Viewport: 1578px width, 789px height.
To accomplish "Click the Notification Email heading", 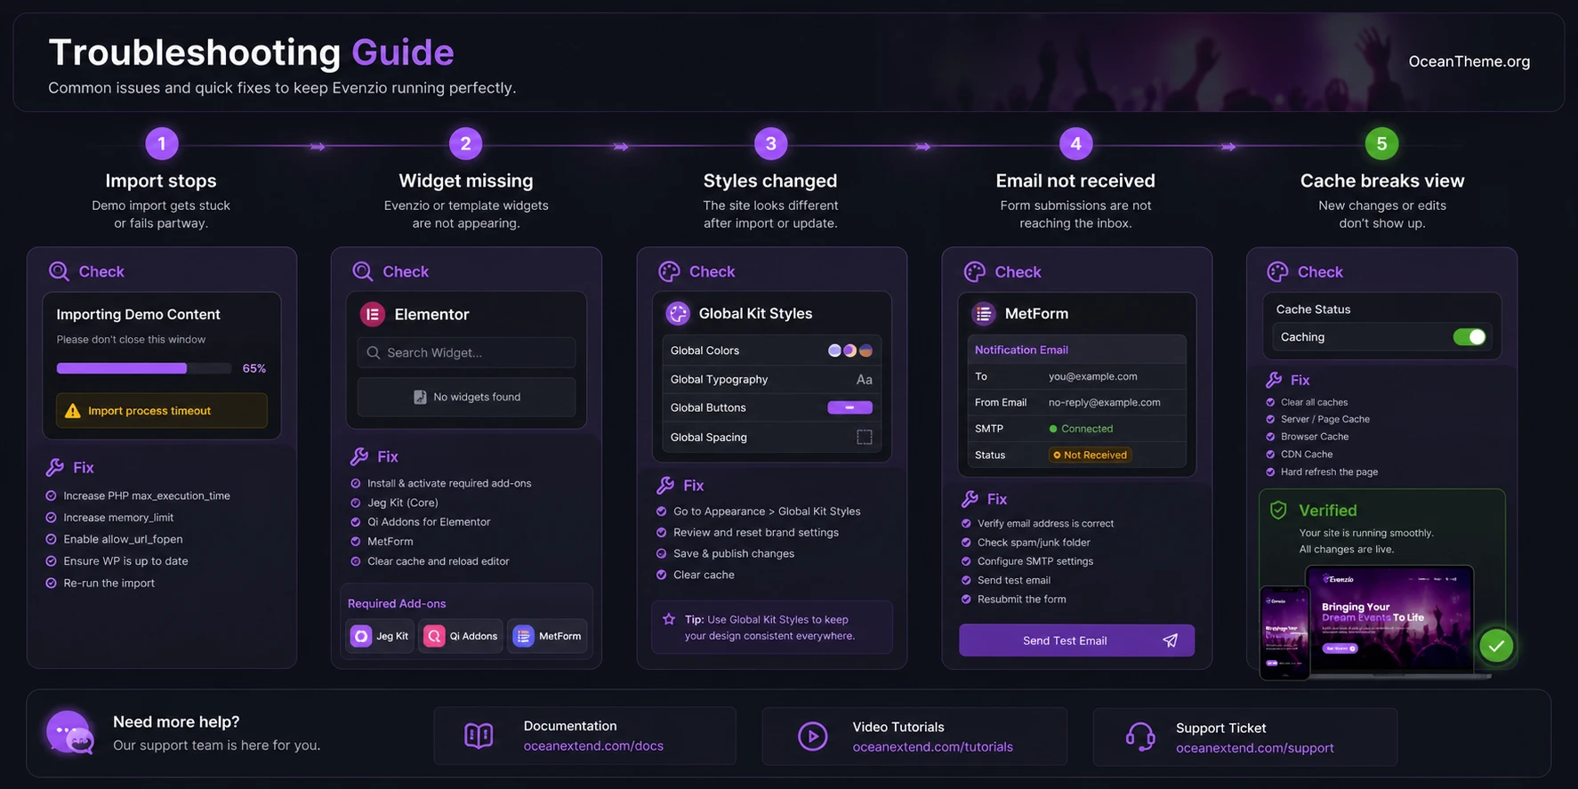I will [1021, 350].
